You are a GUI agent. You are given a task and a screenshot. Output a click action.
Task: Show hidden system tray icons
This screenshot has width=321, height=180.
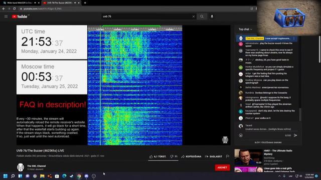pos(279,176)
